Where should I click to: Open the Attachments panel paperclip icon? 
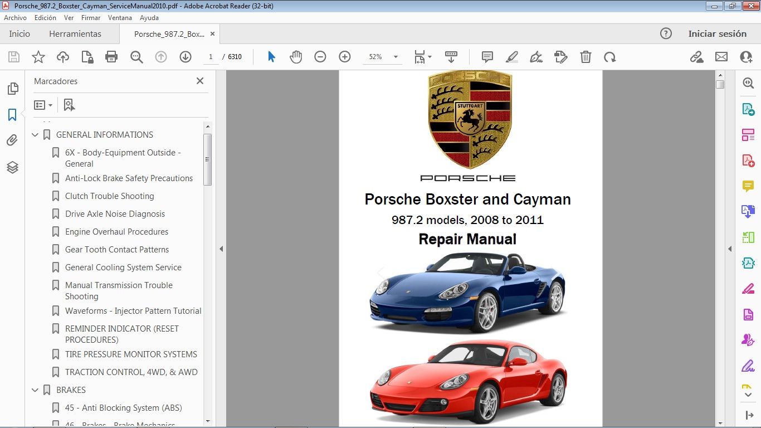[12, 140]
